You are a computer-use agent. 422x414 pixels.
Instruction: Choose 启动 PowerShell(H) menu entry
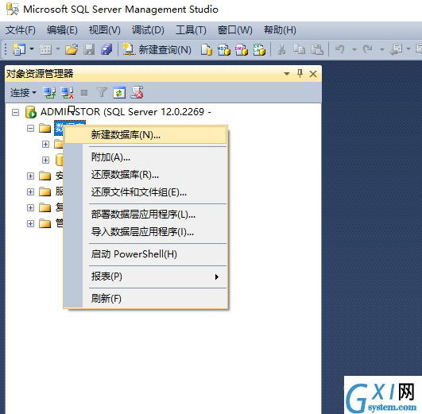pyautogui.click(x=145, y=254)
